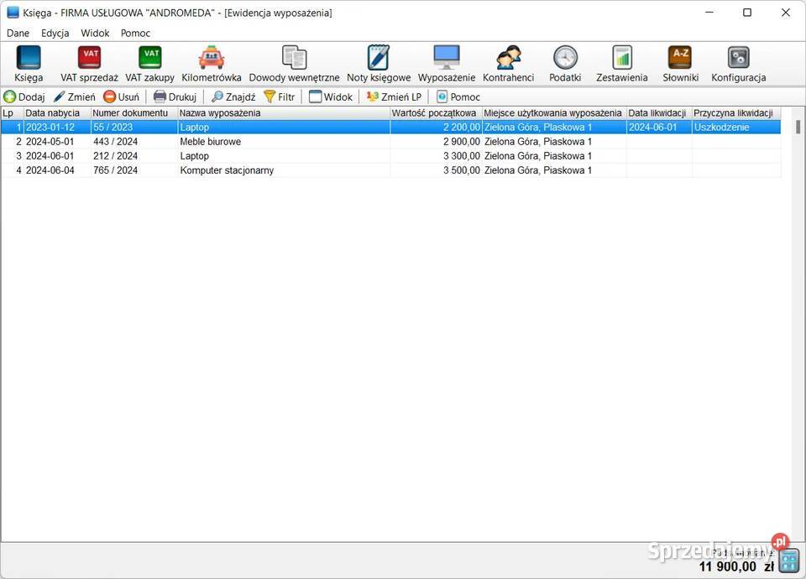Screen dimensions: 806x579
Task: Open Dowody wewnętrzne documents
Action: [294, 63]
